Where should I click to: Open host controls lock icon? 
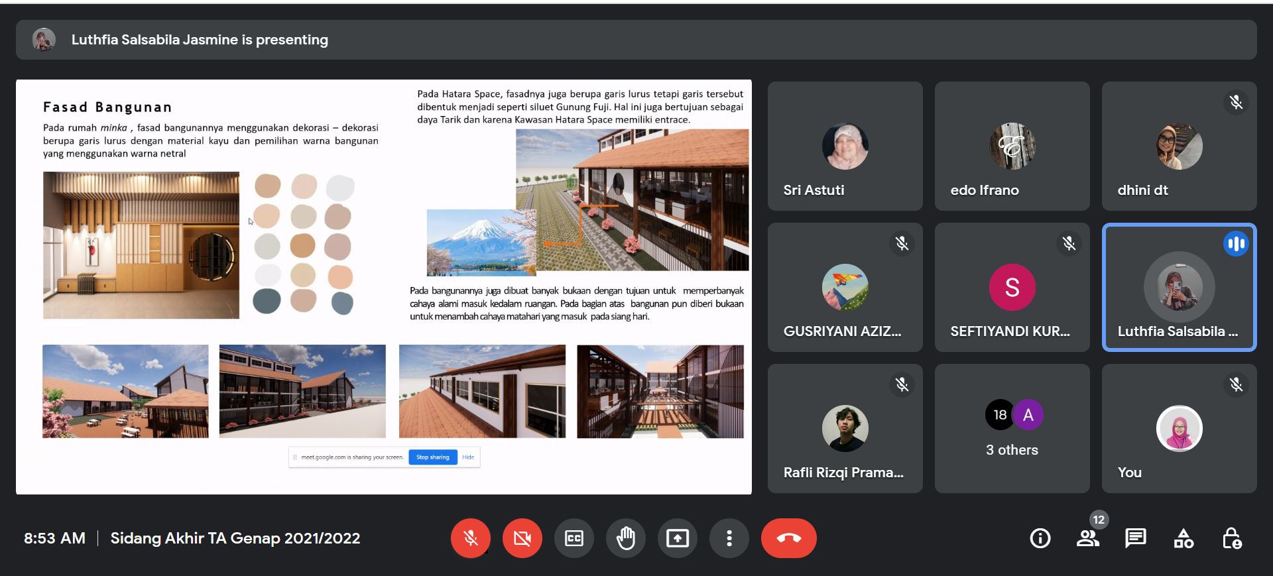1231,538
